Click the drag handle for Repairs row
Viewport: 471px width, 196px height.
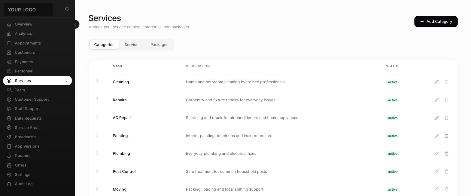coord(97,99)
